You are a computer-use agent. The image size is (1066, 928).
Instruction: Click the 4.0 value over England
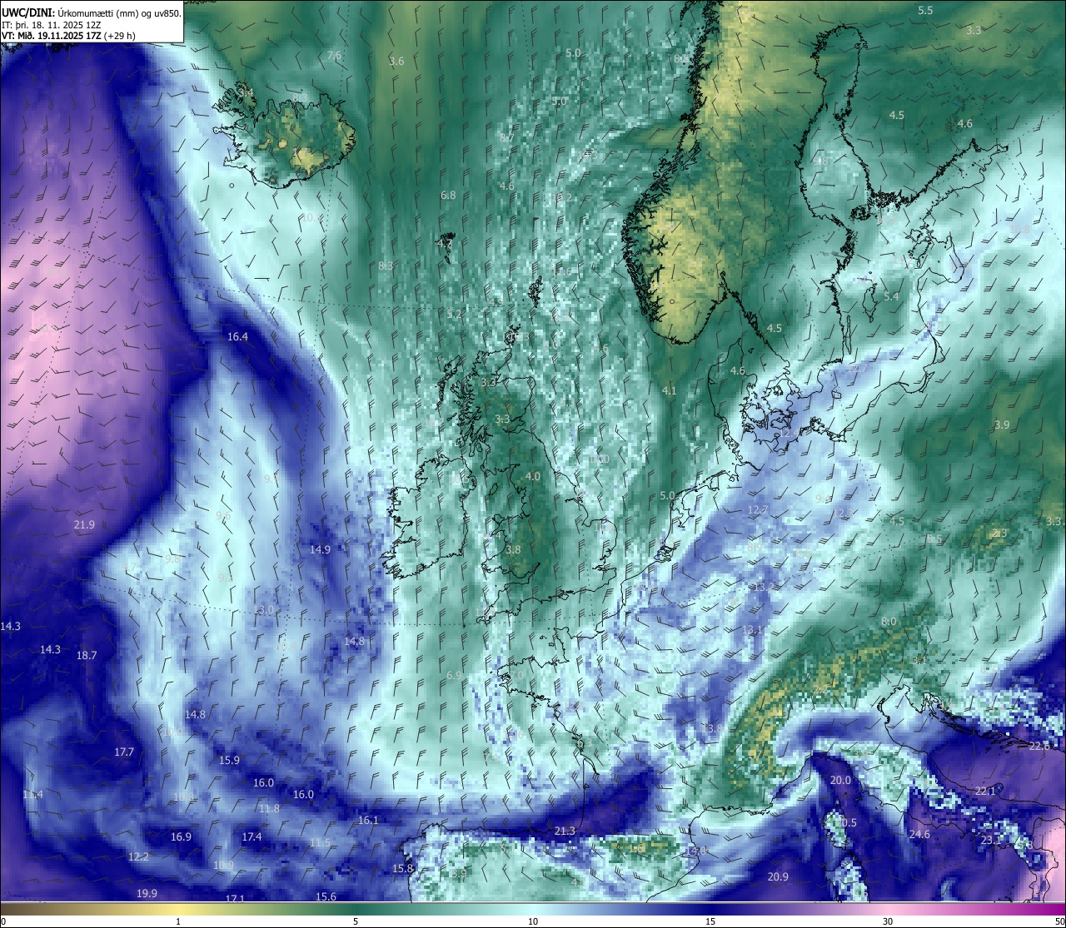coord(533,478)
